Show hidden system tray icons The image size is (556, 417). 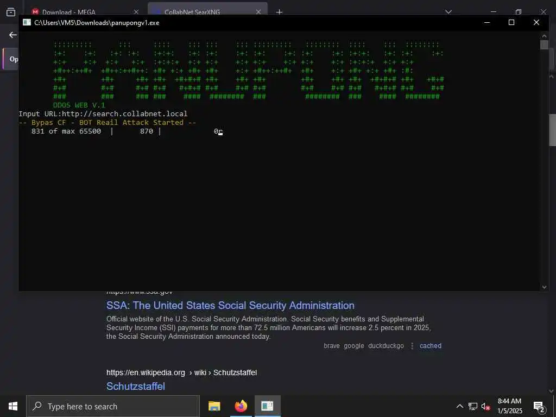click(x=459, y=406)
